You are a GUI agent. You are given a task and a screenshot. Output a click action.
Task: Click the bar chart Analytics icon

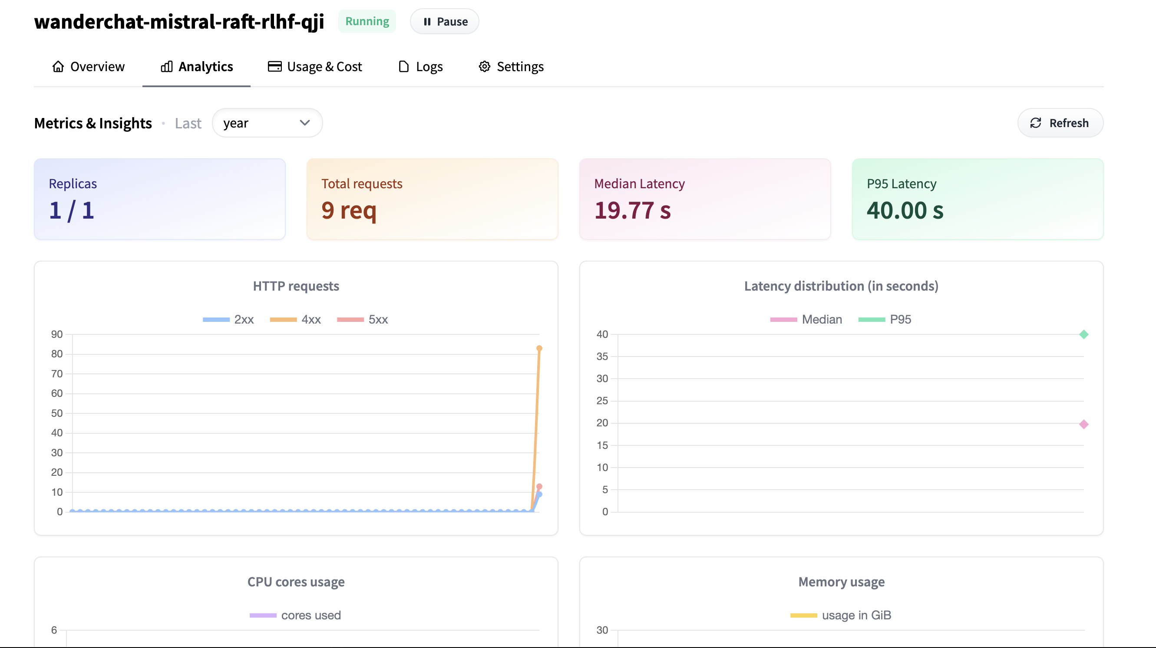[166, 66]
